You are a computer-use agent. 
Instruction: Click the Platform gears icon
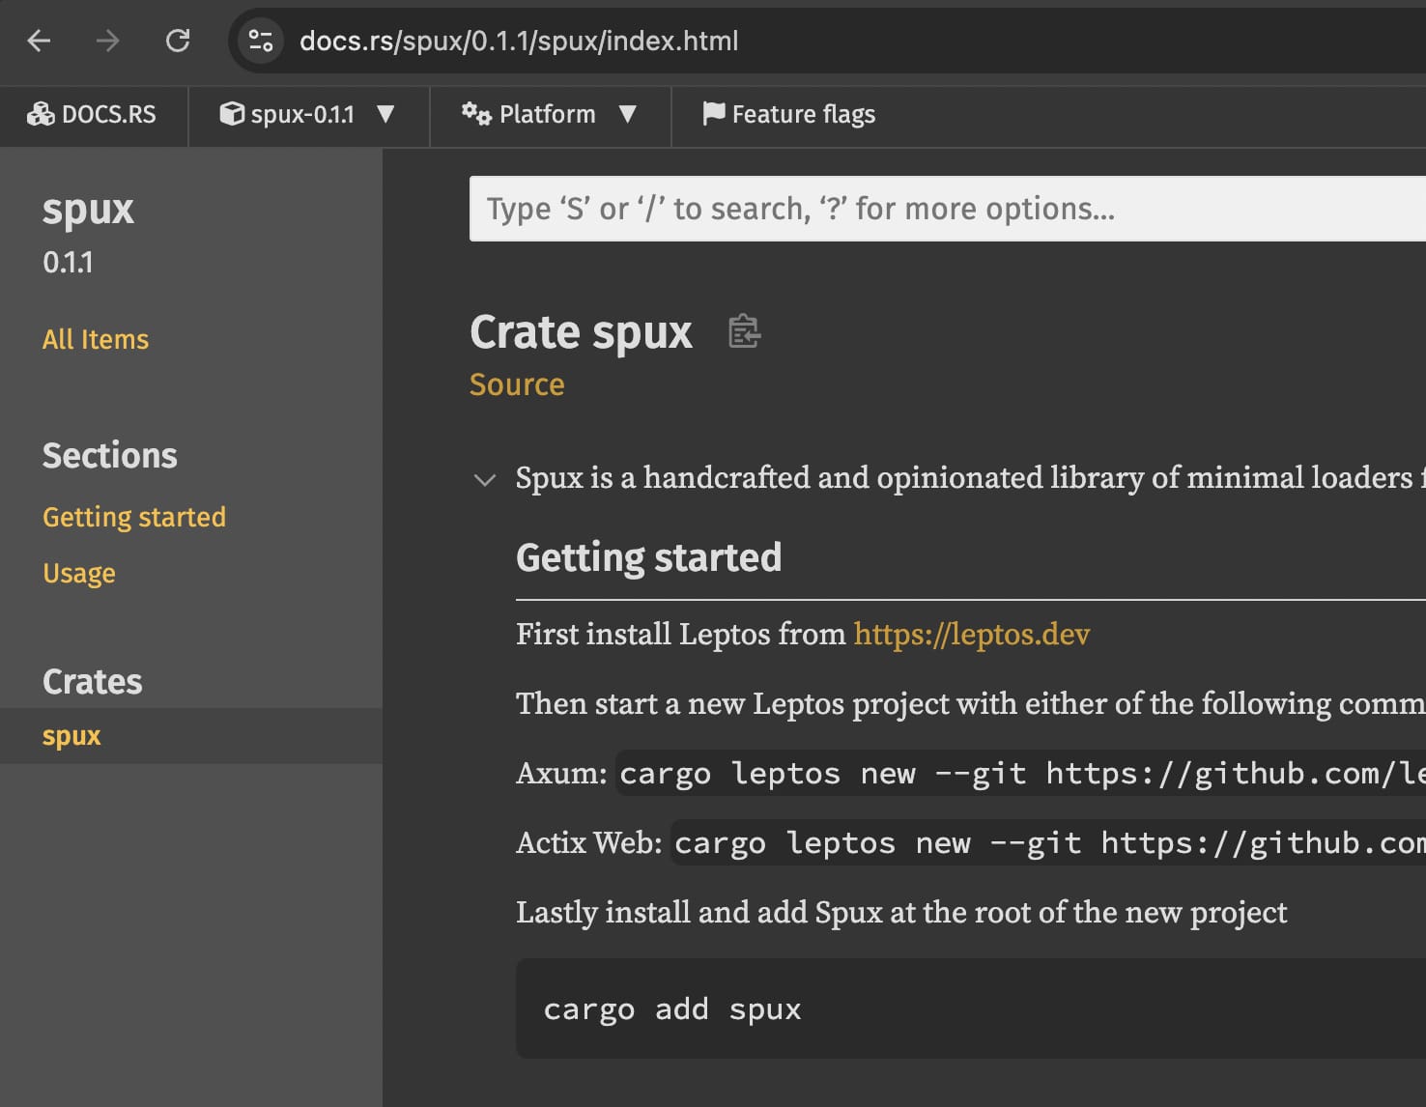point(476,114)
